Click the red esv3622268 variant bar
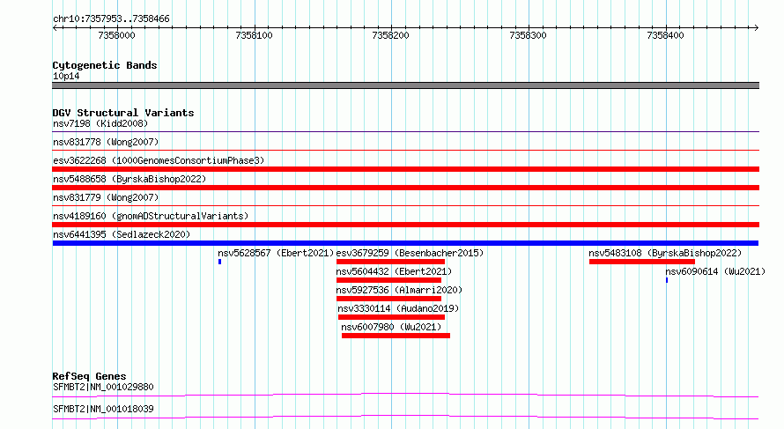The width and height of the screenshot is (784, 429). pyautogui.click(x=405, y=169)
